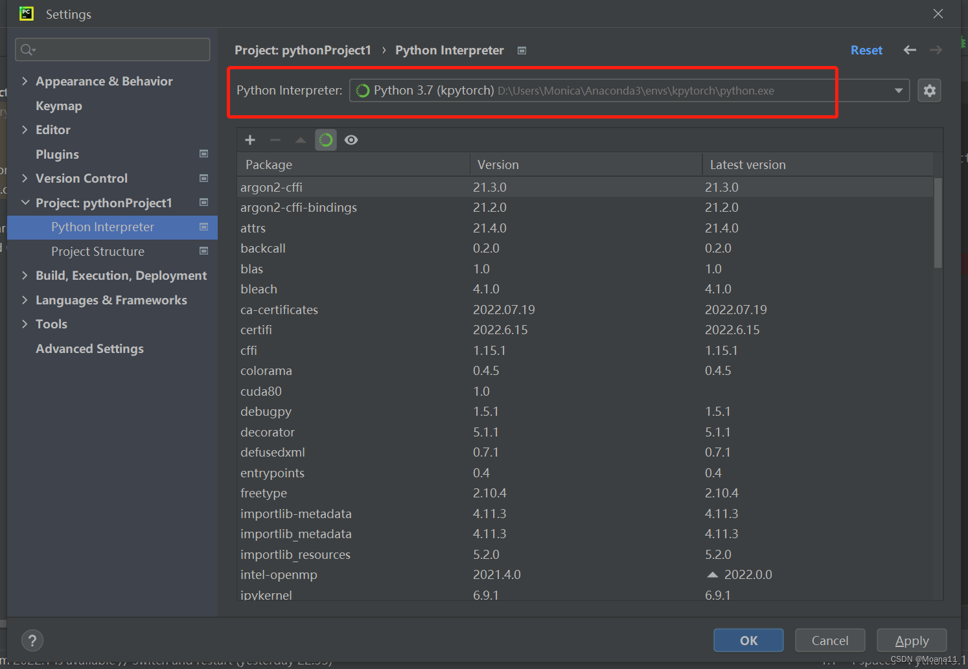Screen dimensions: 968x669
Task: Expand Build, Execution, Deployment section
Action: pyautogui.click(x=25, y=275)
